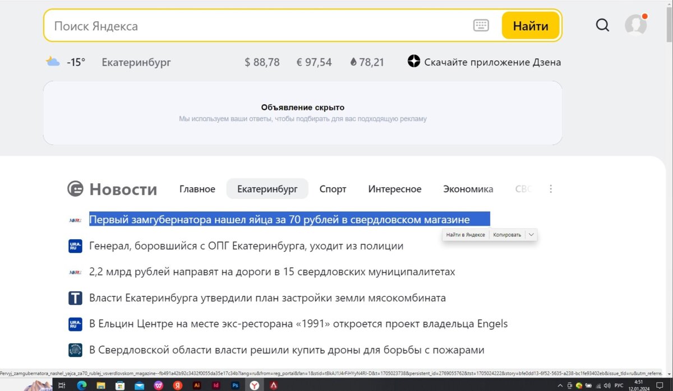Open the notification center icon
This screenshot has width=673, height=391.
pos(660,385)
